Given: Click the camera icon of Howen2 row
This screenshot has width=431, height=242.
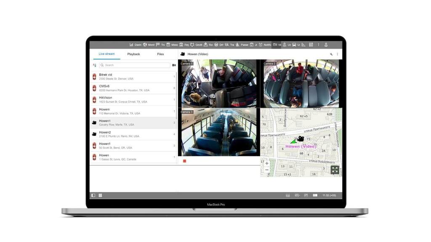Looking at the screenshot, I should [x=94, y=134].
